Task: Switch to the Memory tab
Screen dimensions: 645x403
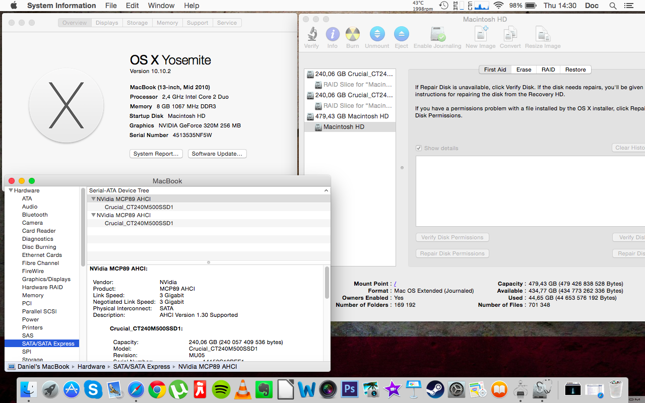Action: [167, 23]
